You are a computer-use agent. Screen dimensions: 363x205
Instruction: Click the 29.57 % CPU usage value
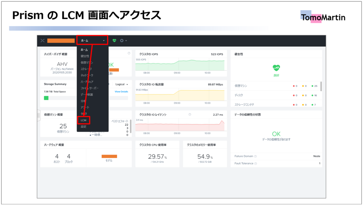157,157
